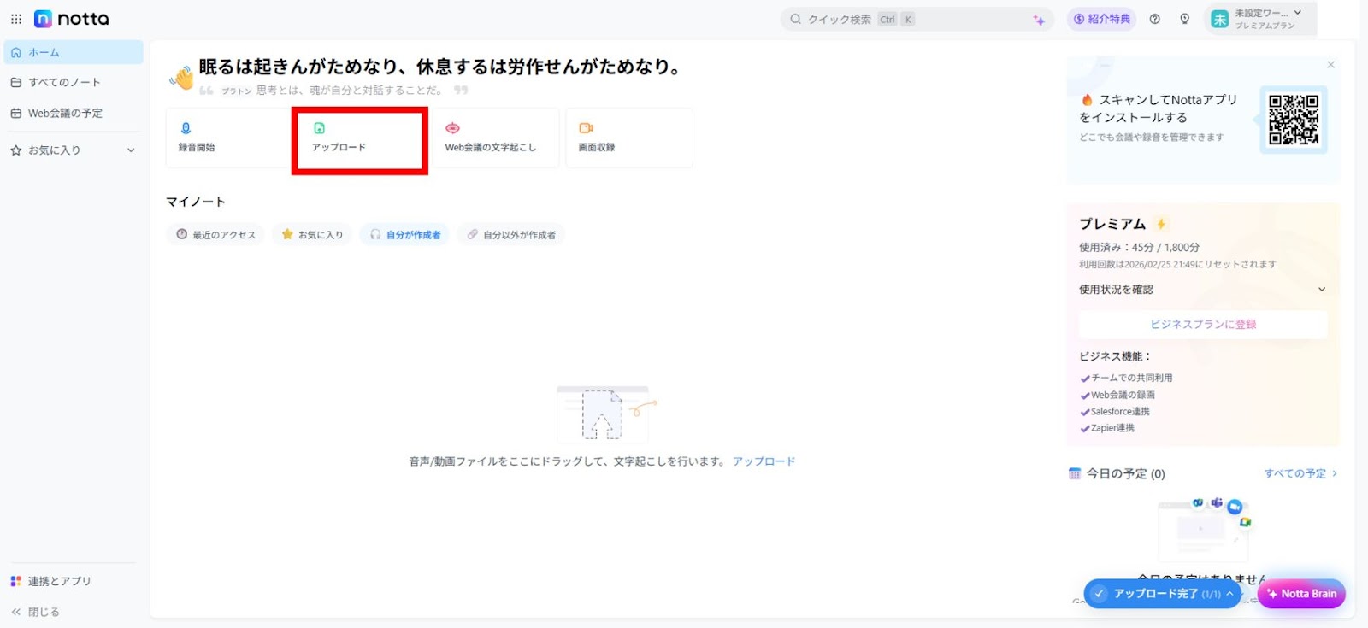The image size is (1368, 628).
Task: Open the help question mark icon
Action: (1155, 19)
